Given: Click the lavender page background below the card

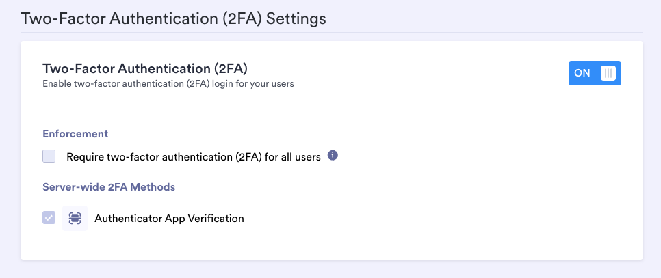Looking at the screenshot, I should tap(332, 269).
